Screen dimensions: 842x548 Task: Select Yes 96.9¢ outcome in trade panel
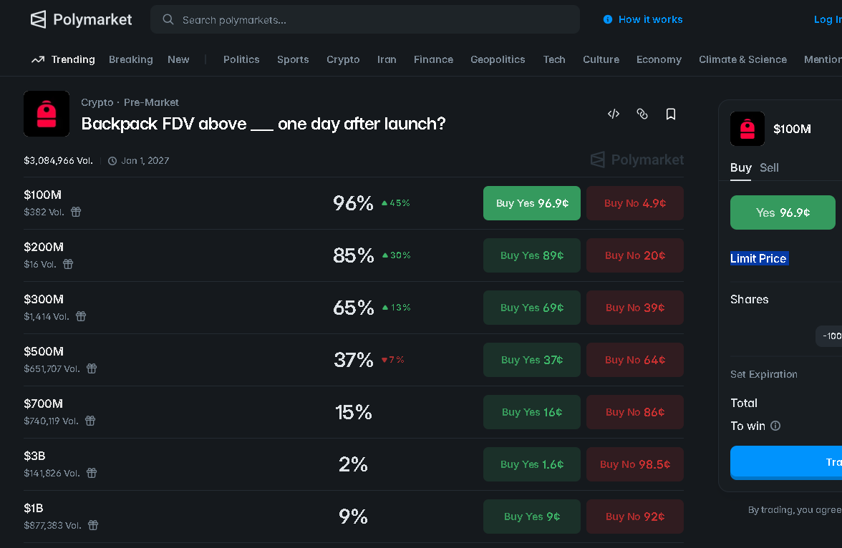pyautogui.click(x=783, y=212)
